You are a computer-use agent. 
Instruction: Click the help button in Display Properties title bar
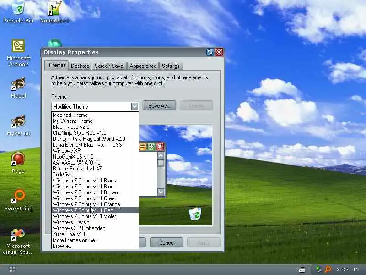[210, 52]
